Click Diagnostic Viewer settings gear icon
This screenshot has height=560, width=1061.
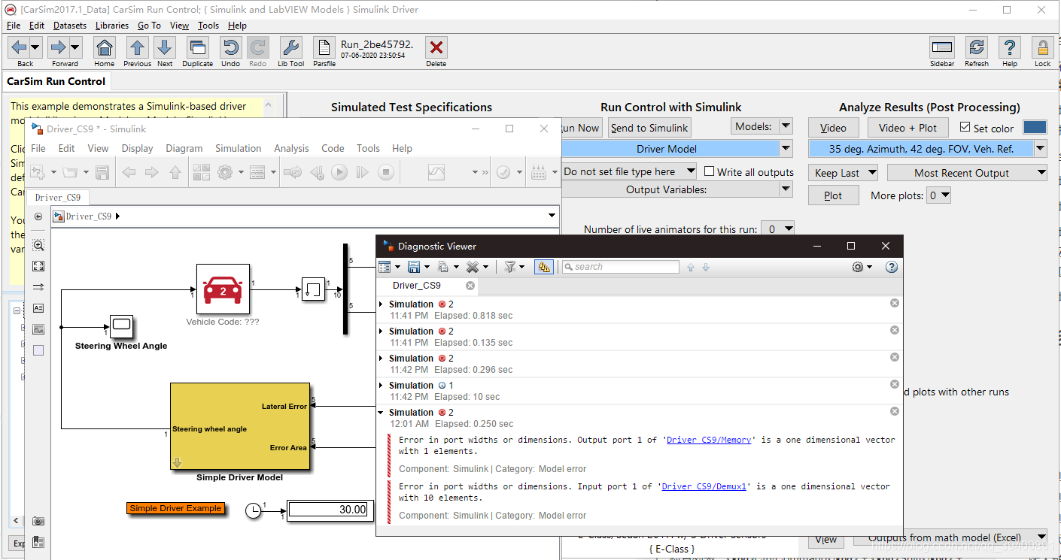click(858, 267)
